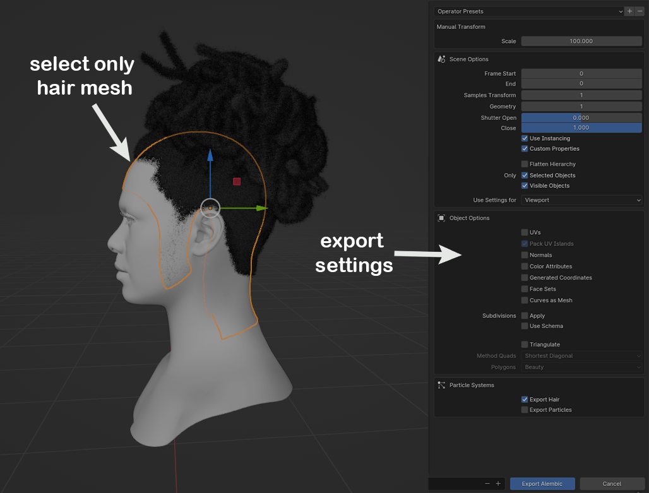Open Use Settings for Viewport dropdown

tap(581, 200)
